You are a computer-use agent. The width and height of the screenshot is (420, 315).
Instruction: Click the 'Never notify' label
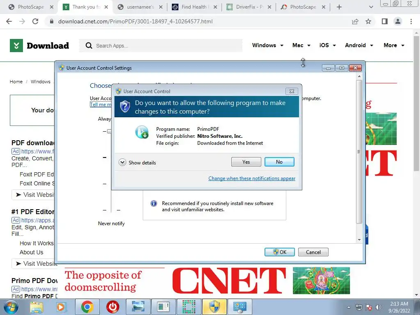pos(111,224)
